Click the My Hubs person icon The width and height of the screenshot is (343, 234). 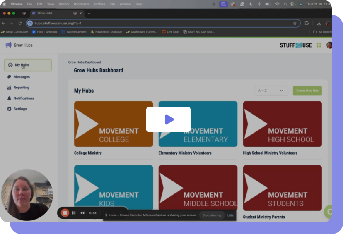coord(10,65)
